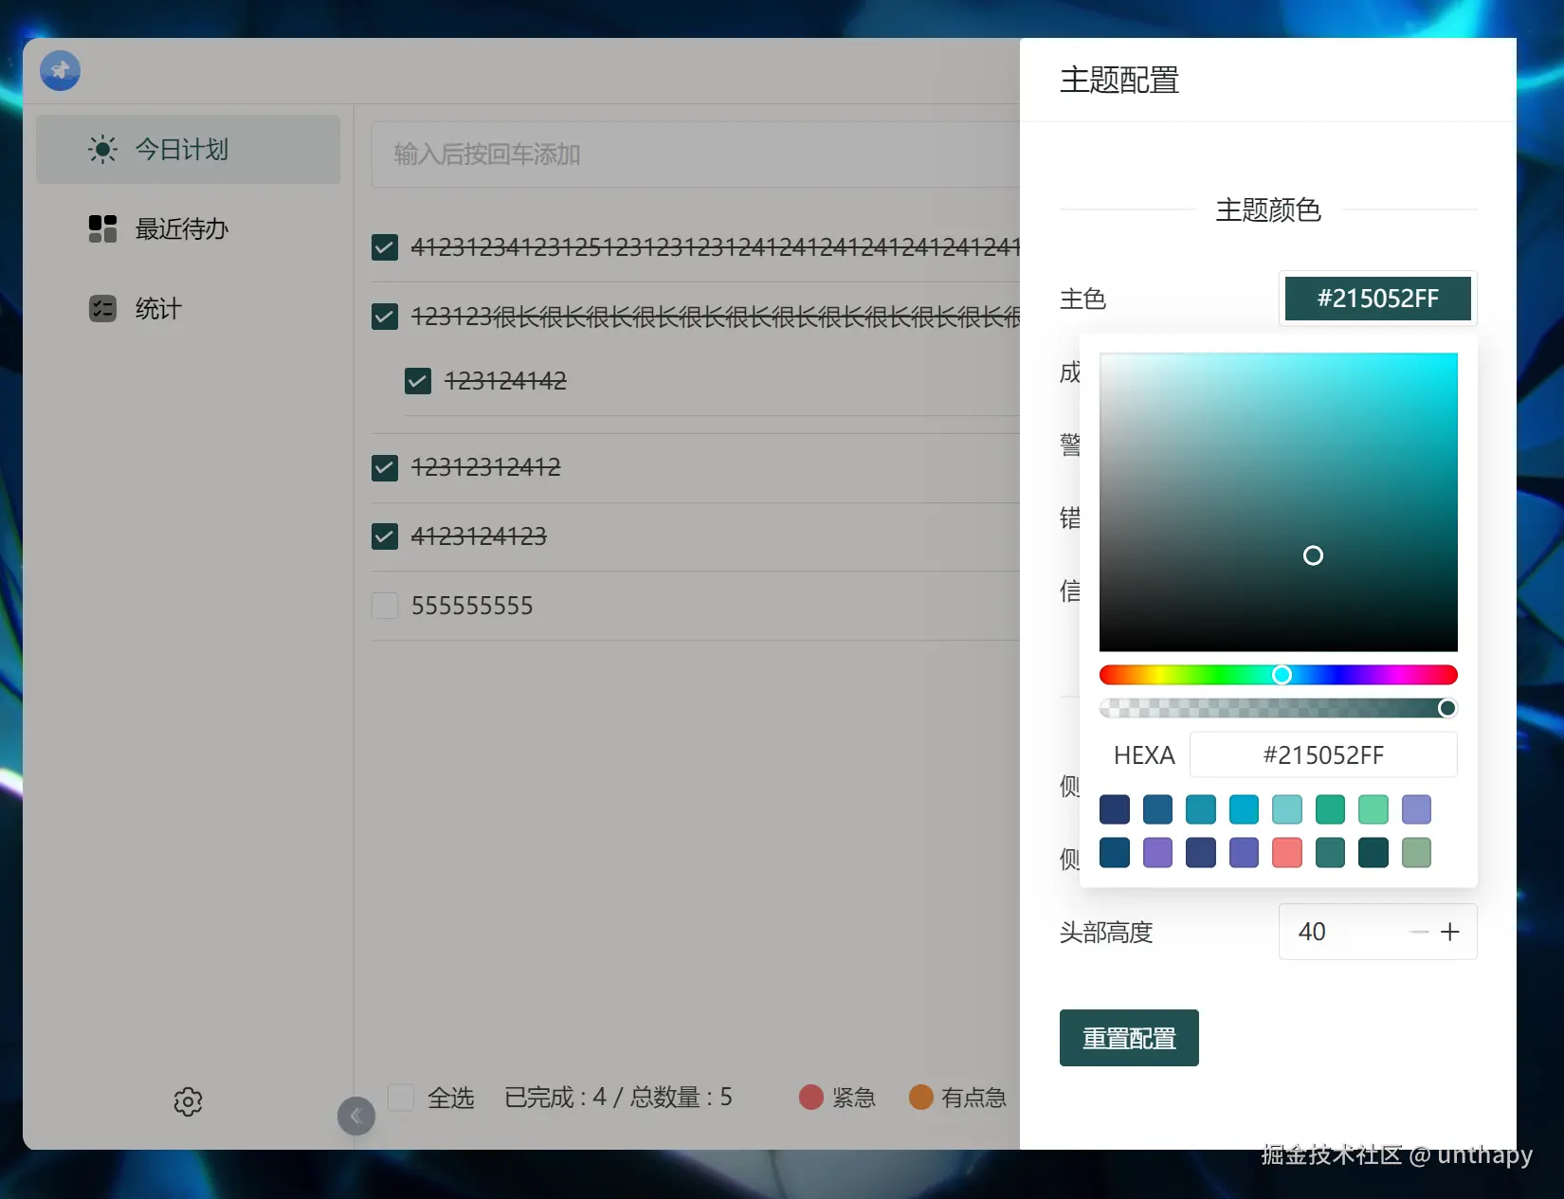Toggle the HEXA color mode label
Screen dimensions: 1564x1199
pyautogui.click(x=1144, y=755)
